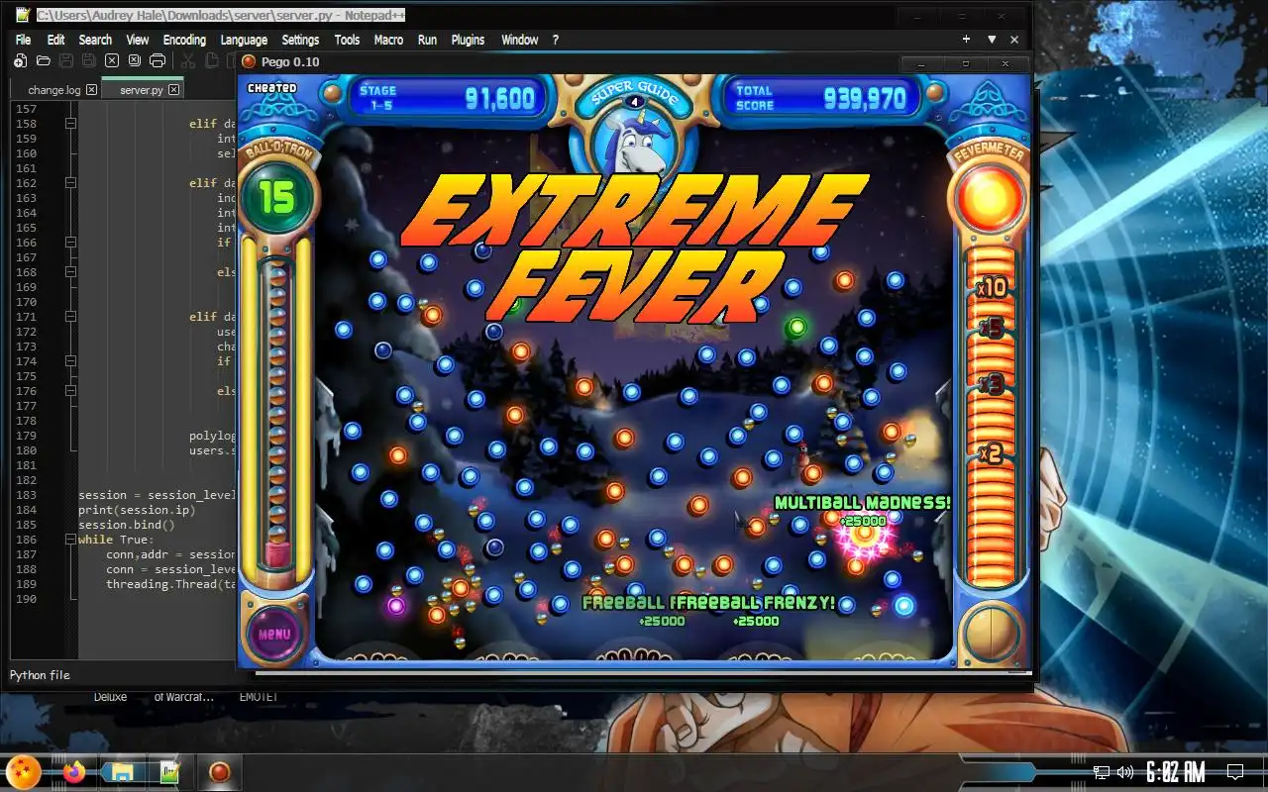Click the Pego window title bar icon
This screenshot has width=1268, height=792.
click(250, 61)
